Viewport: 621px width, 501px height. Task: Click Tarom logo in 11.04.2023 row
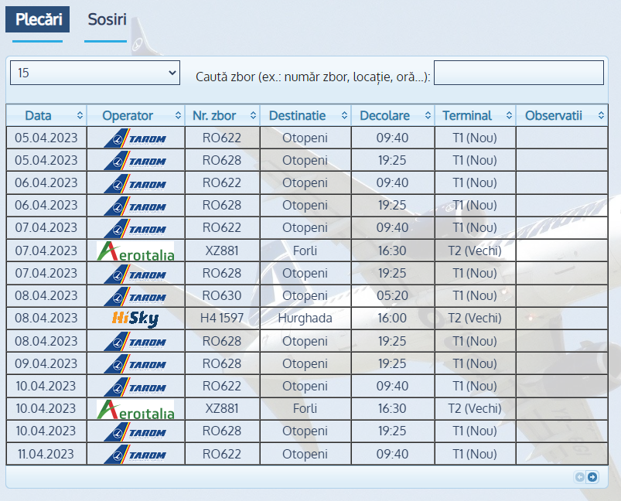pos(135,455)
